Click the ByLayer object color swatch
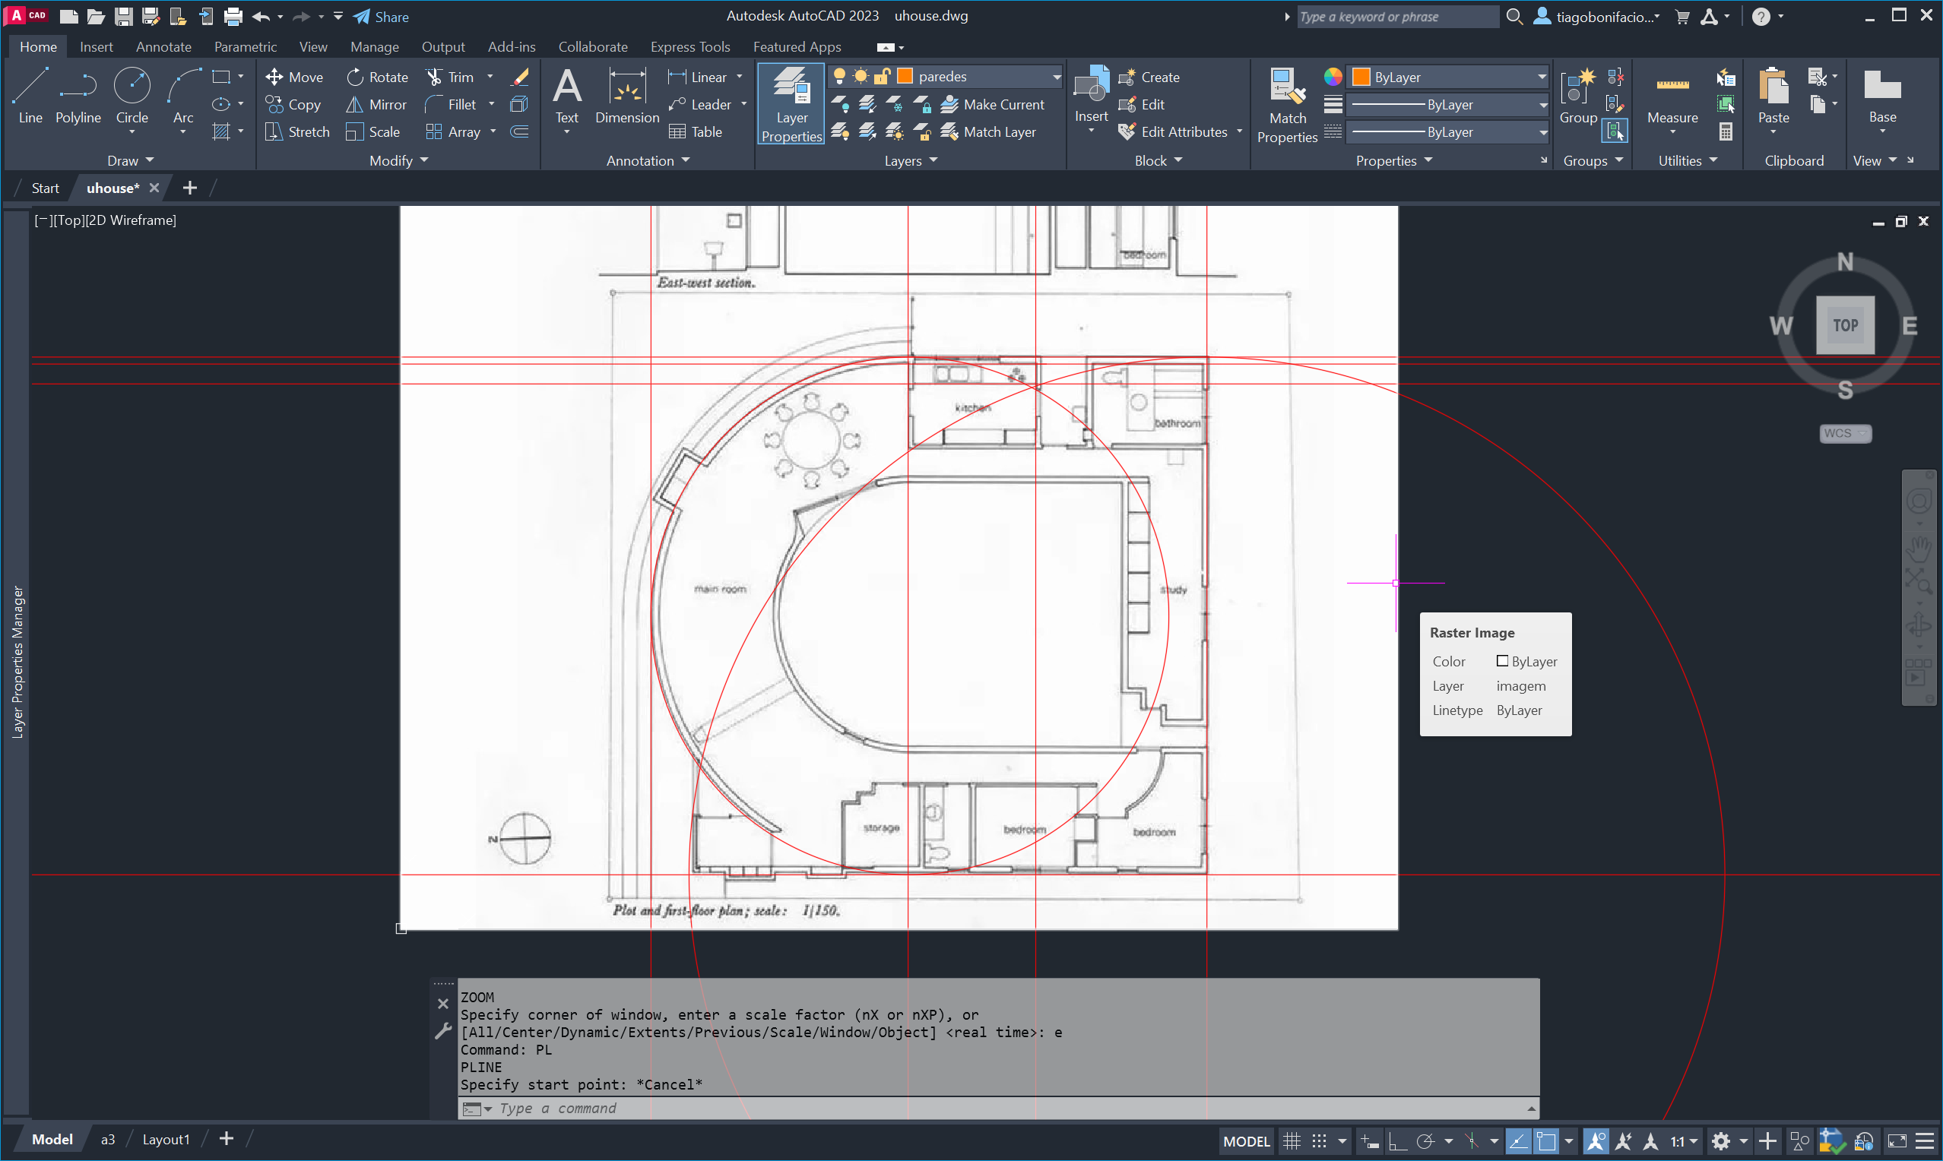Screen dimensions: 1943x1161 pos(1361,77)
